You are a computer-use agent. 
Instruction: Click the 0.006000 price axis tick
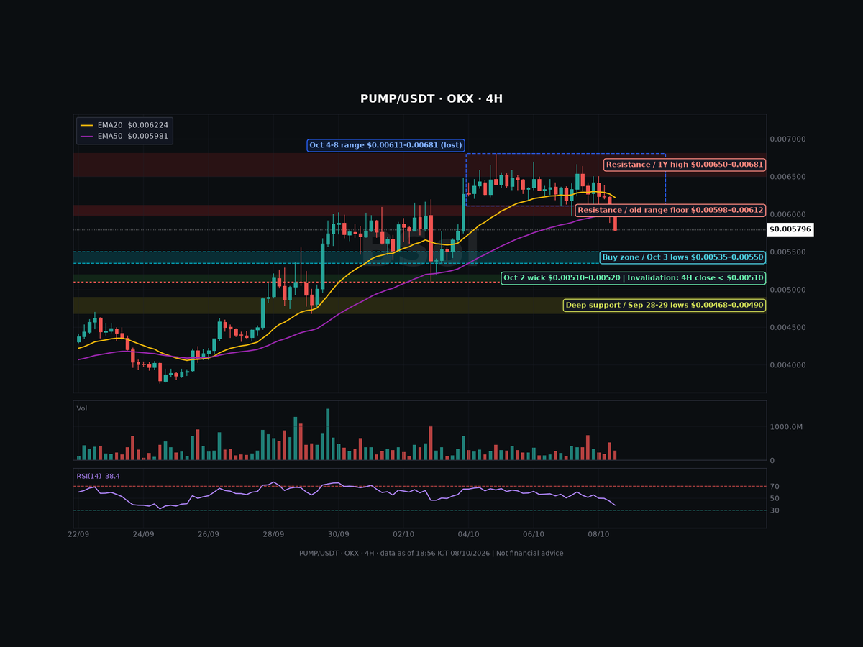pyautogui.click(x=787, y=214)
